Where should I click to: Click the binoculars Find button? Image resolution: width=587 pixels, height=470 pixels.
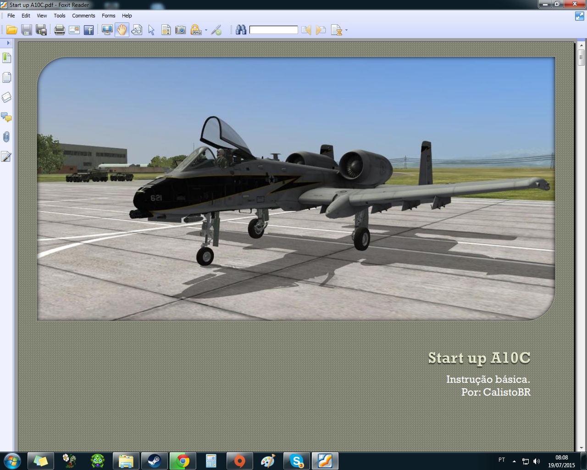tap(241, 30)
